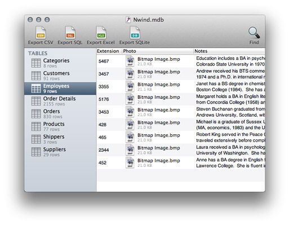Click the bitmap file icon in row 428
Screen dimensions: 289x225
click(130, 125)
